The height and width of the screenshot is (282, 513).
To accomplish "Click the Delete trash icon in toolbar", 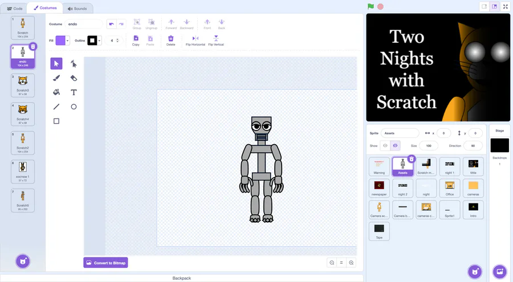I will 171,40.
